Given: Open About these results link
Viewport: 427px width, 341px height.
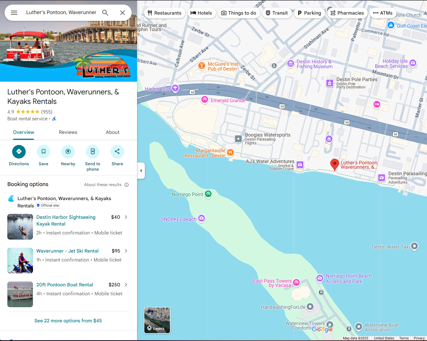Looking at the screenshot, I should pyautogui.click(x=103, y=185).
